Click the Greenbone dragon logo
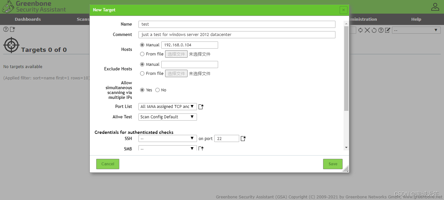The width and height of the screenshot is (444, 200). (x=8, y=7)
